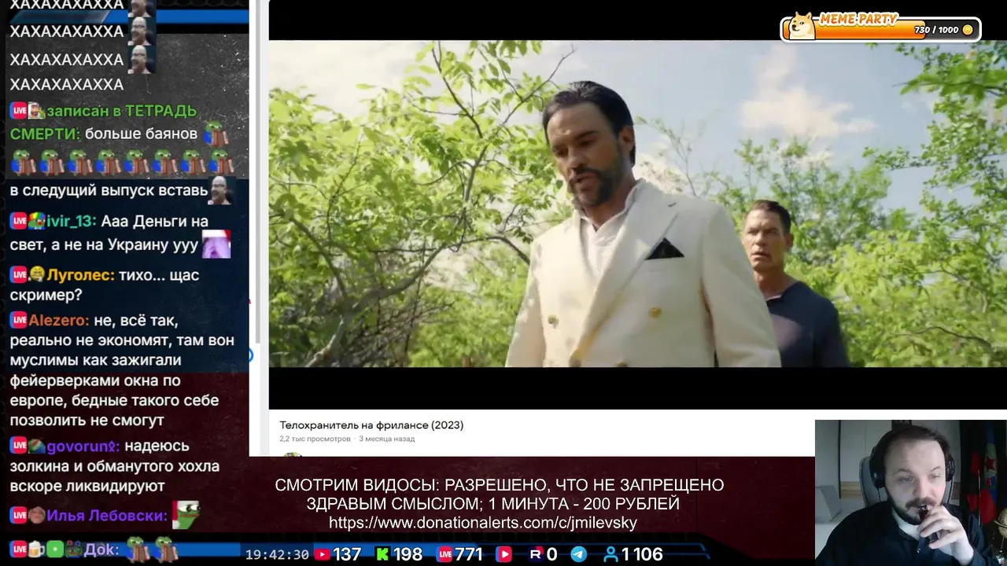Click username Док in chat
This screenshot has height=566, width=1007.
coord(101,549)
